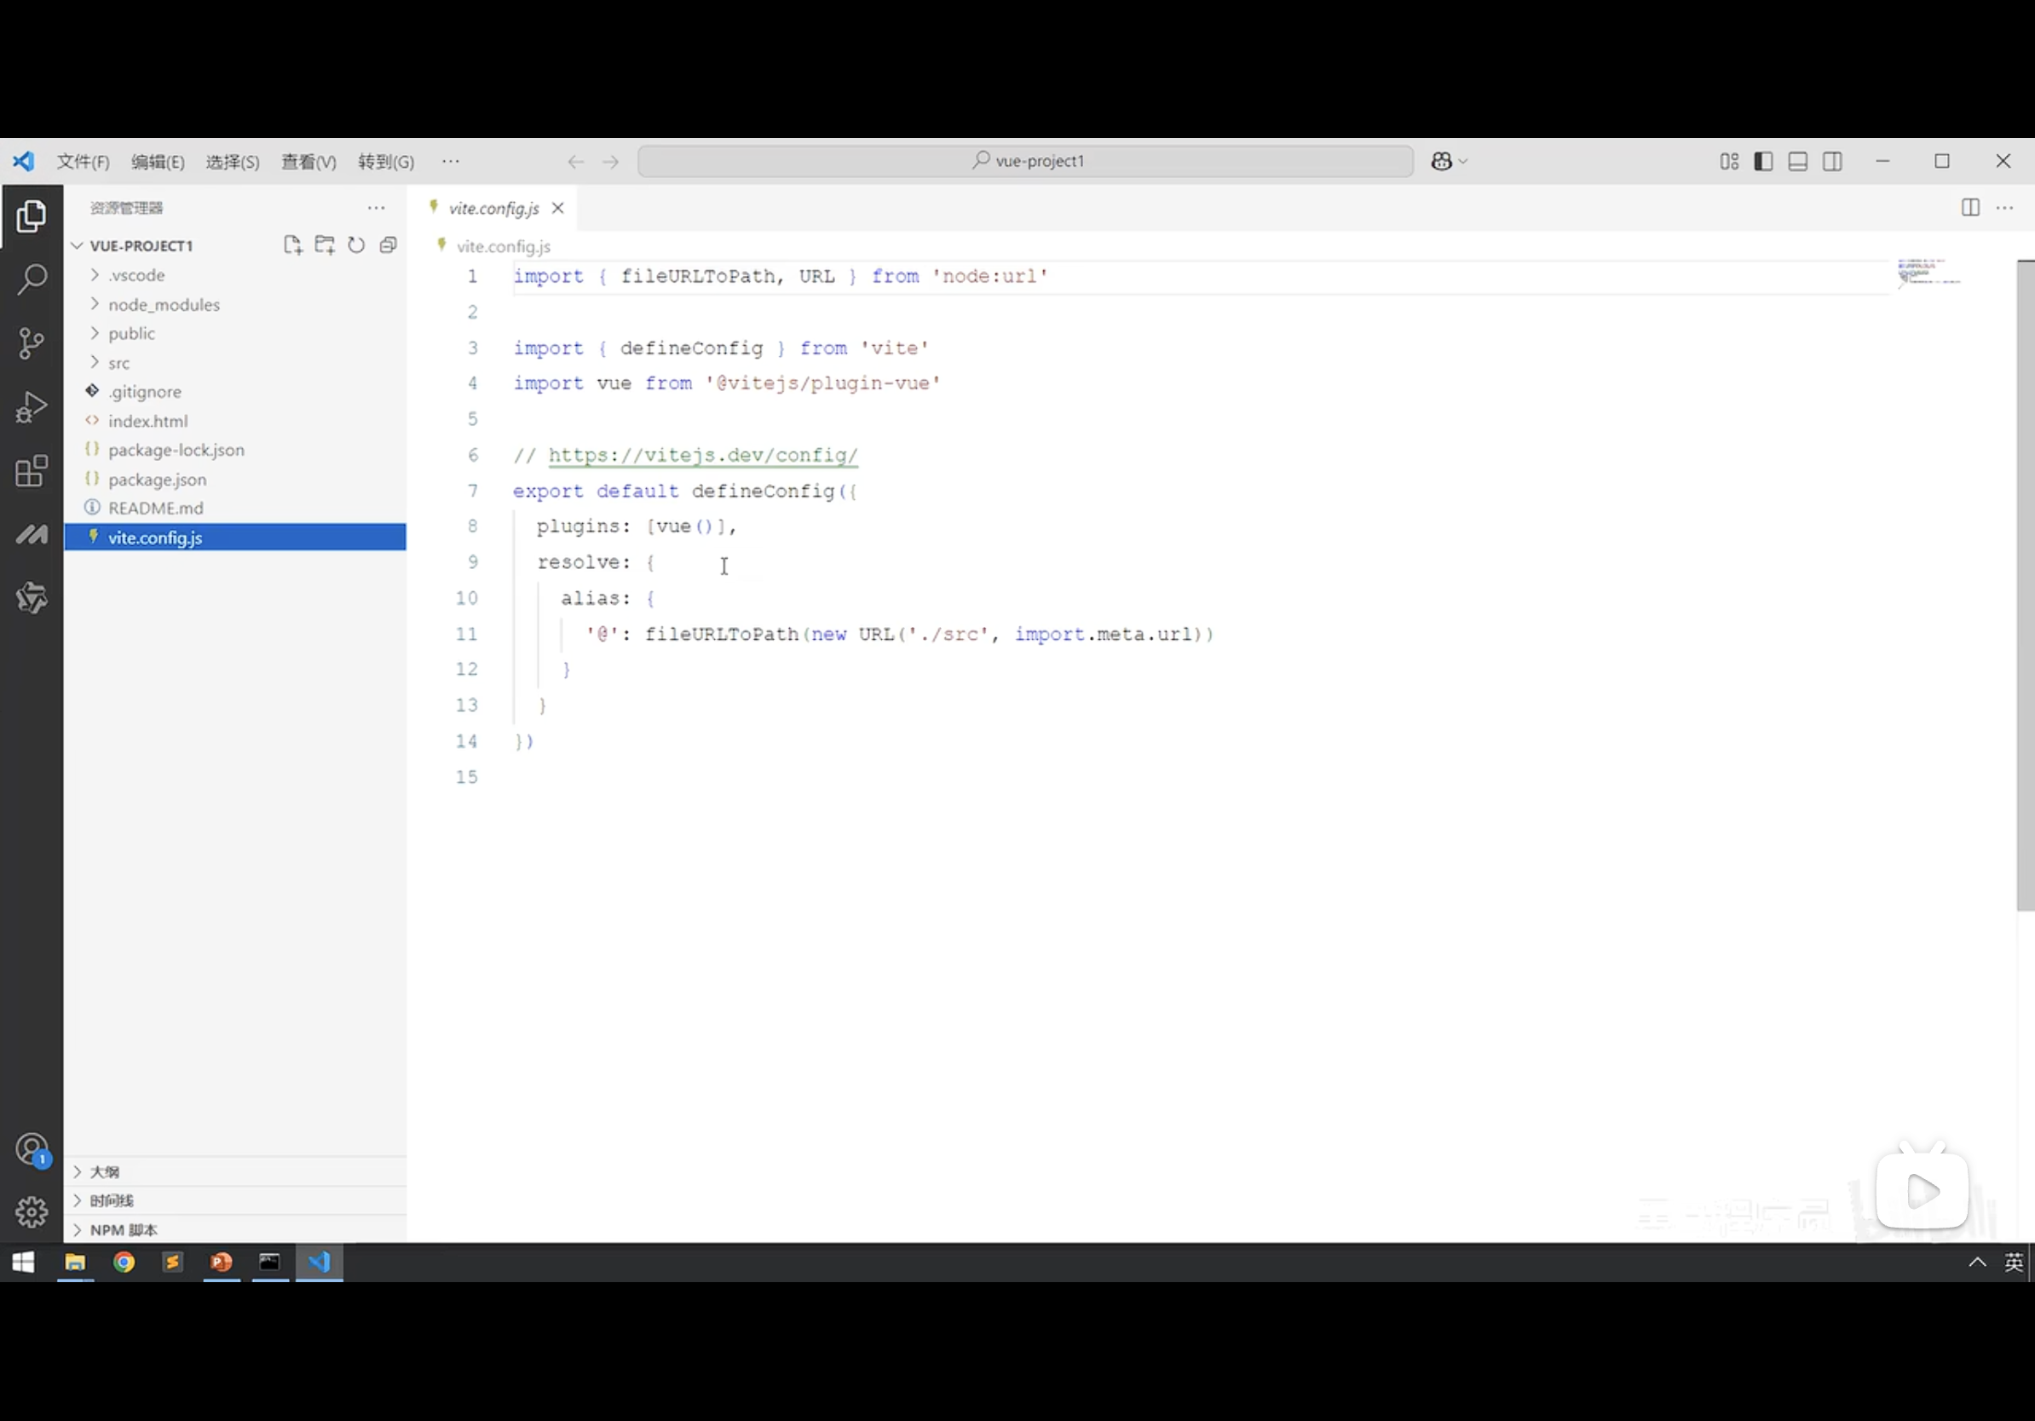Expand the node_modules folder

click(x=163, y=305)
